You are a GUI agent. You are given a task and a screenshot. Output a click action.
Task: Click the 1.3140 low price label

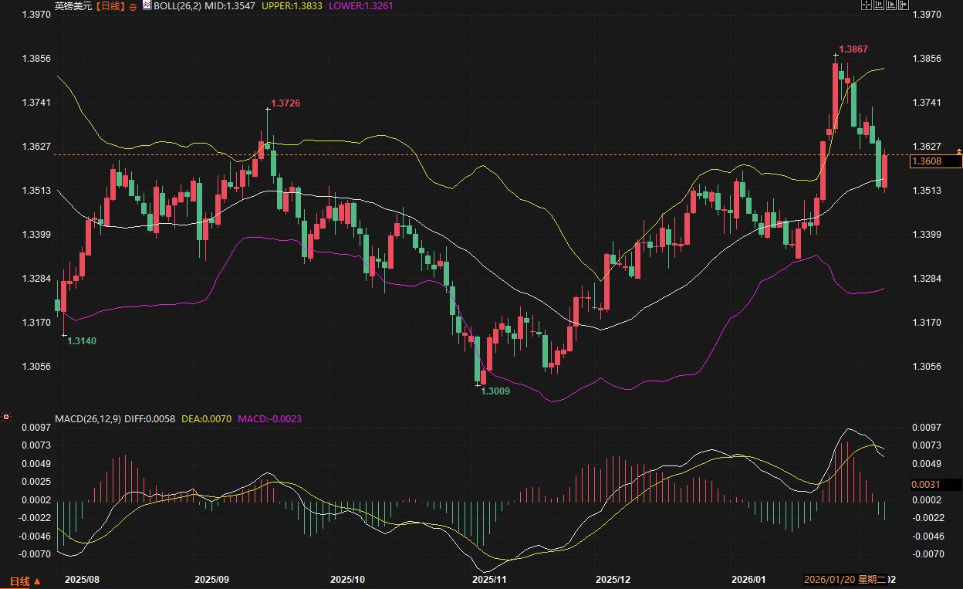[82, 340]
